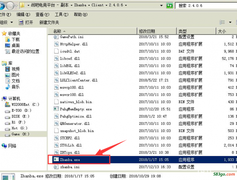Click the 2018/5/22 17:21 date cell

154,80
